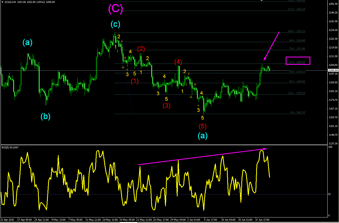
Task: Click Fibonacci level 78.6 - 1217.46
Action: coord(297,49)
